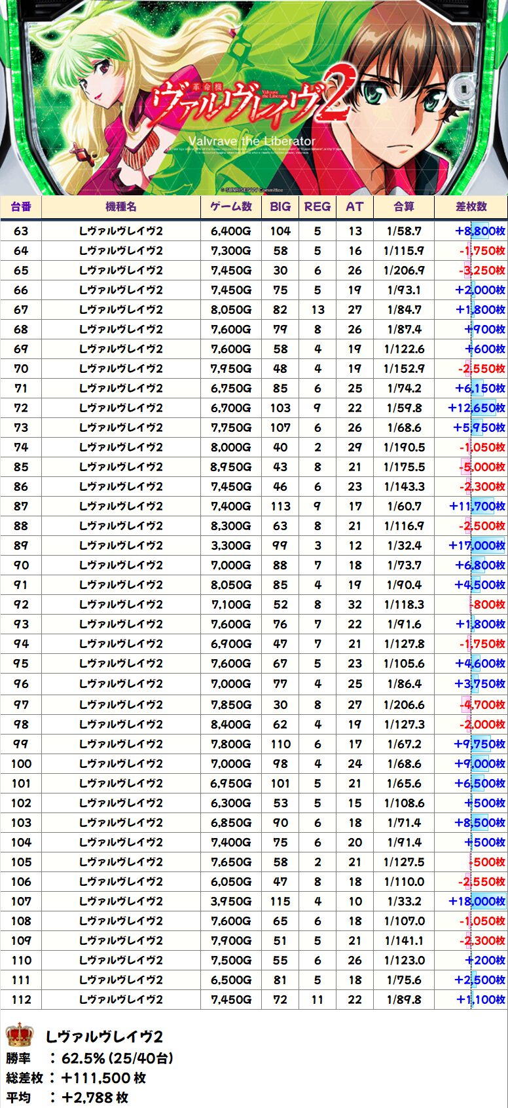
Task: Click the +17,000枚 difference bar
Action: 477,545
